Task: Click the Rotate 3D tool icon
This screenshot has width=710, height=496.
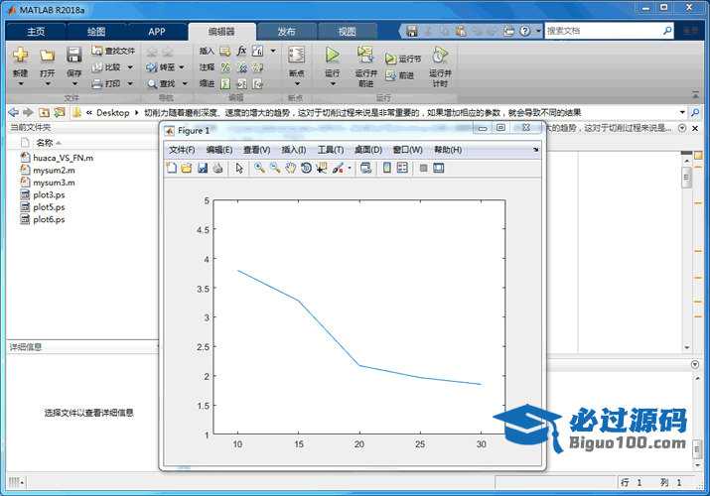Action: (306, 169)
